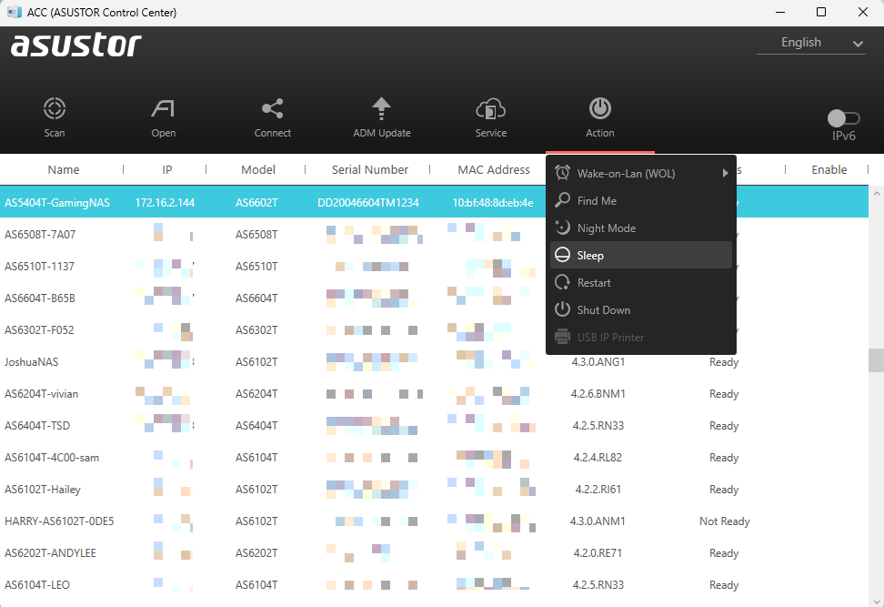Screen dimensions: 884x607
Task: Click the asustor logo
Action: pos(76,45)
